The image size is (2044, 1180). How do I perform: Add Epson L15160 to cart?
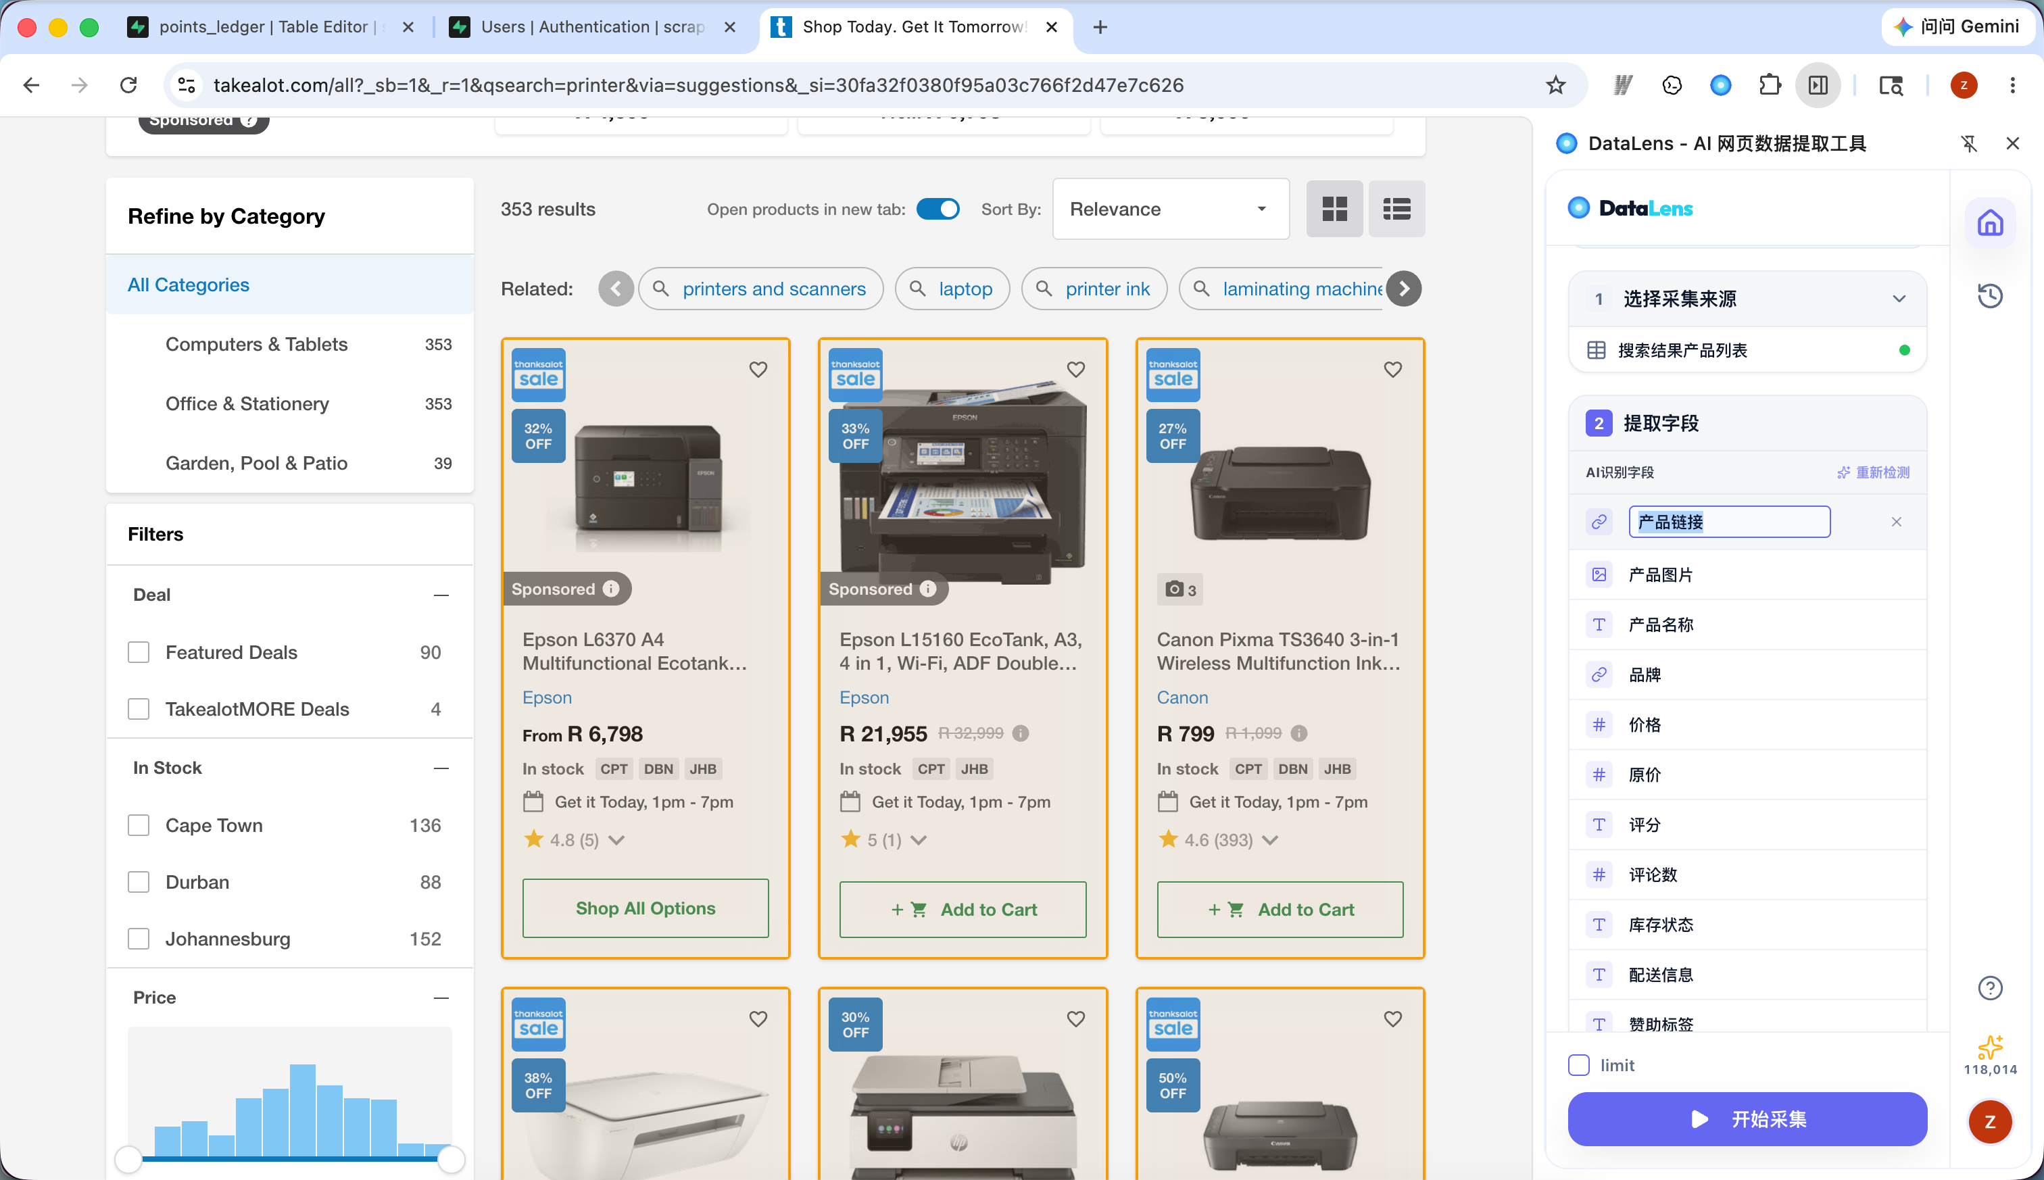(963, 909)
